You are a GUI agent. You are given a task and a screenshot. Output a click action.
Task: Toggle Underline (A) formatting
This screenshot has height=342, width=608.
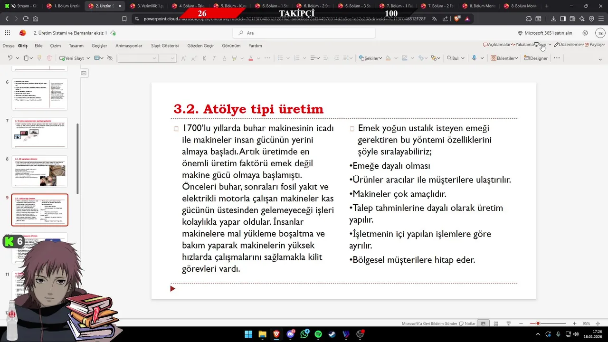[x=225, y=58]
